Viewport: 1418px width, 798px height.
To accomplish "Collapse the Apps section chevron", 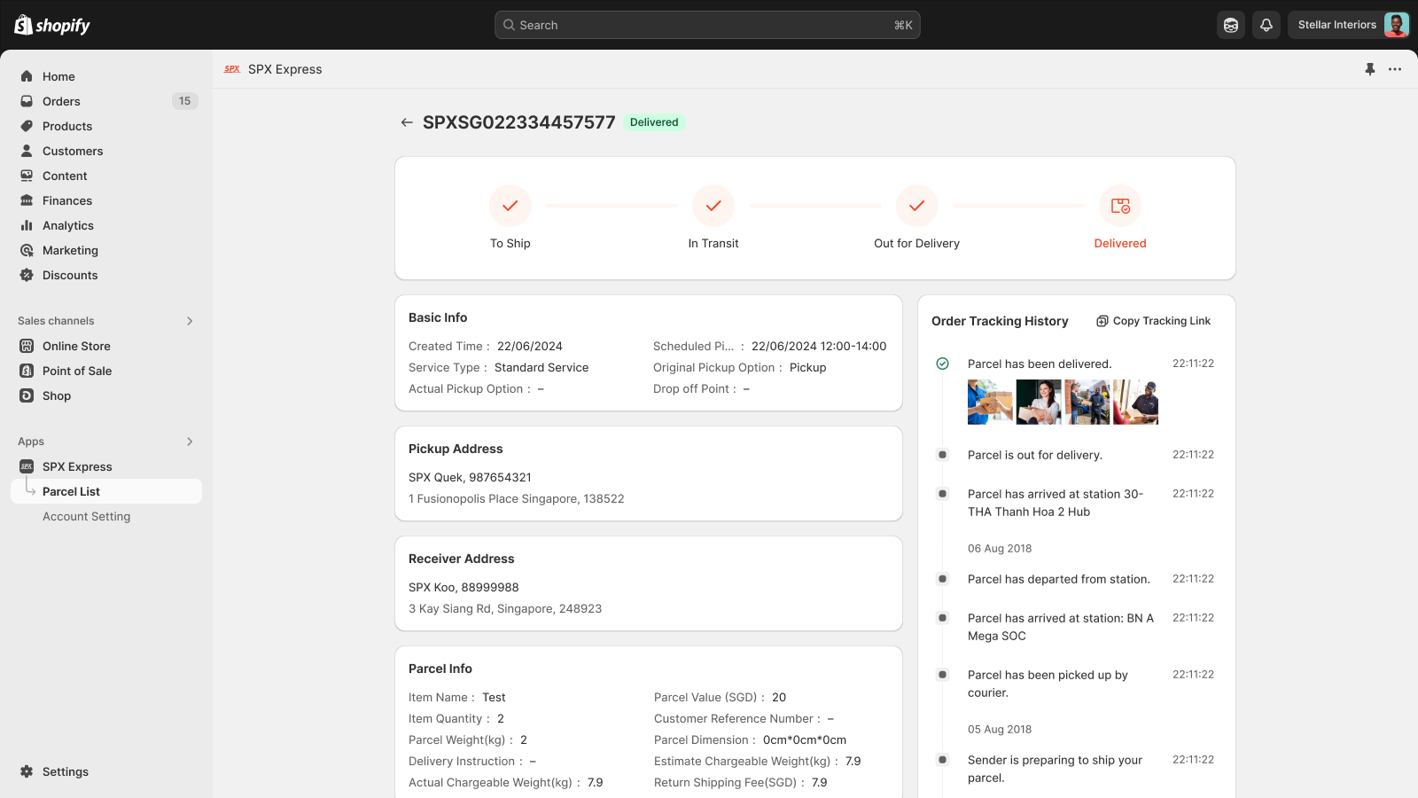I will coord(190,442).
